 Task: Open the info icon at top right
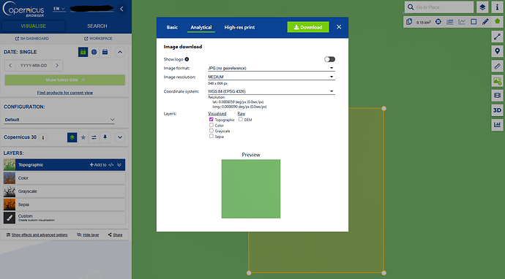click(x=497, y=7)
